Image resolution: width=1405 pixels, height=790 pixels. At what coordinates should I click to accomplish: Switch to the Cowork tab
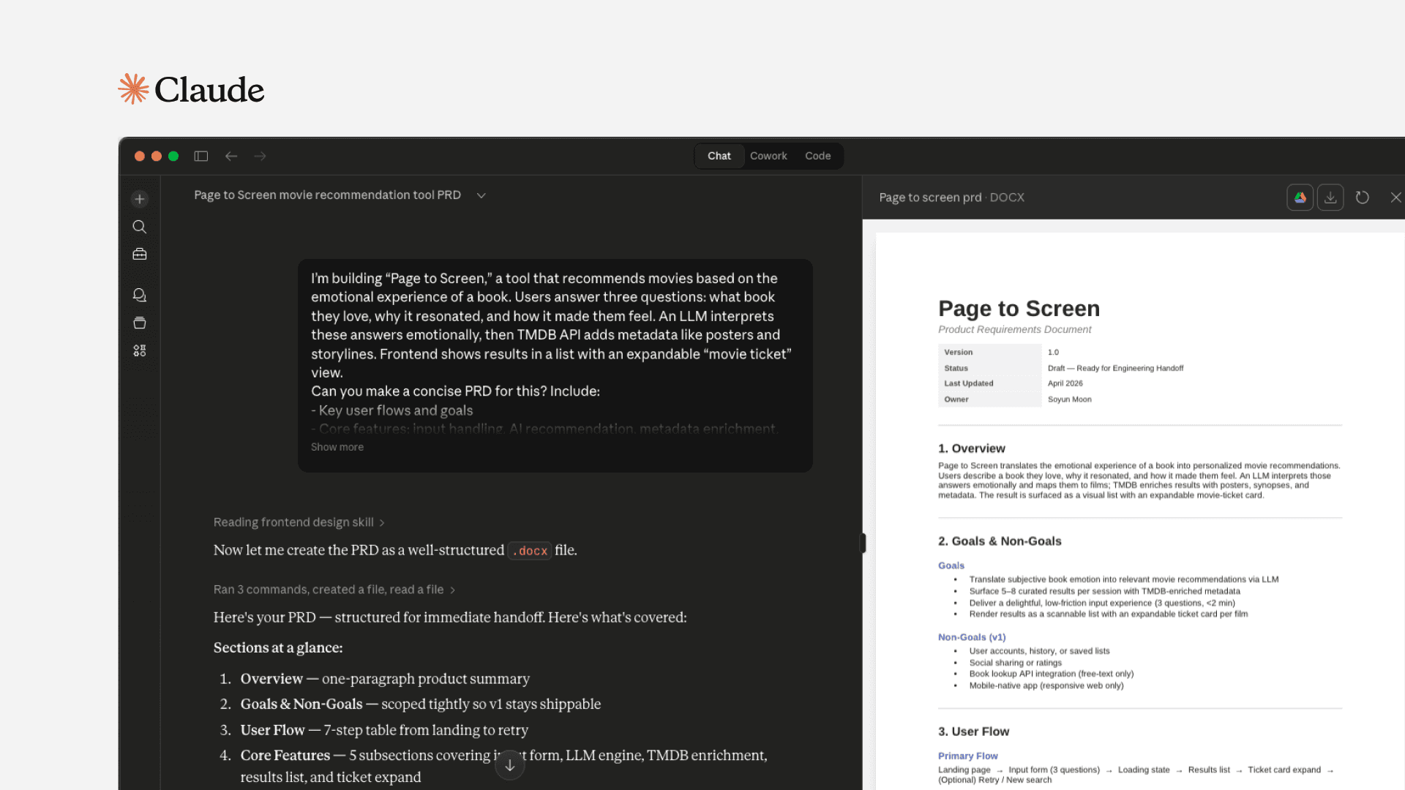[x=768, y=156]
